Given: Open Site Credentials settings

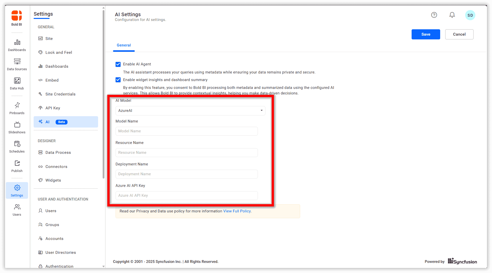Looking at the screenshot, I should click(x=66, y=94).
